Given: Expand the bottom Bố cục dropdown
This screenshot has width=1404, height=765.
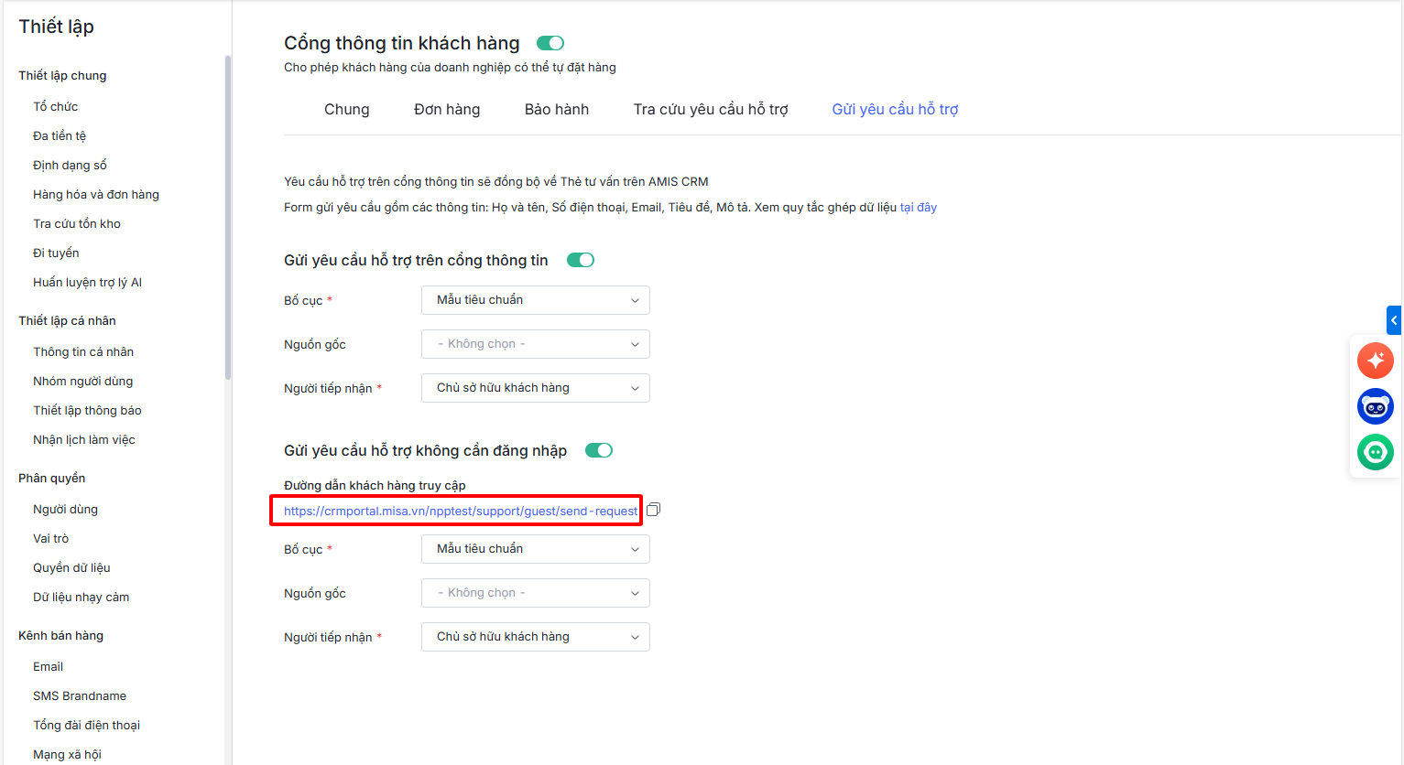Looking at the screenshot, I should tap(535, 549).
